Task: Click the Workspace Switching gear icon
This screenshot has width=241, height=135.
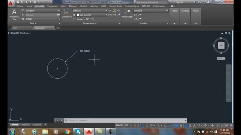Action: [x=205, y=125]
